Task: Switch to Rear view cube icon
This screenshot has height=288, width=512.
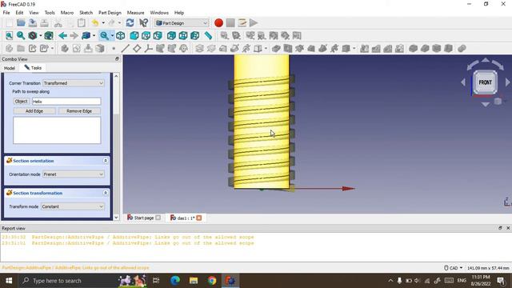Action: click(171, 35)
